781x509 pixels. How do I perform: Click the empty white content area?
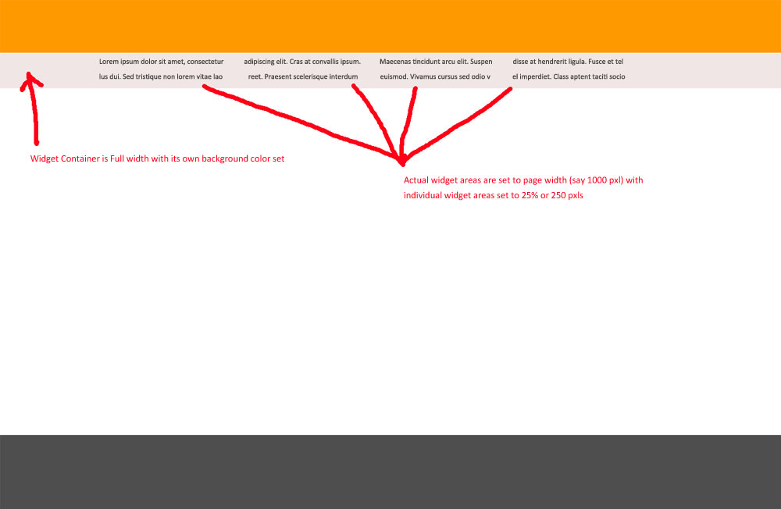click(390, 312)
